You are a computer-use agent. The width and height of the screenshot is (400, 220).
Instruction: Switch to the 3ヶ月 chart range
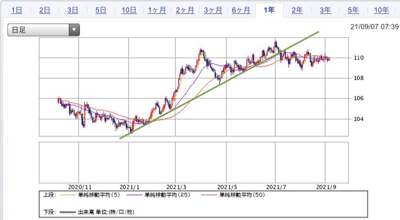click(x=213, y=10)
